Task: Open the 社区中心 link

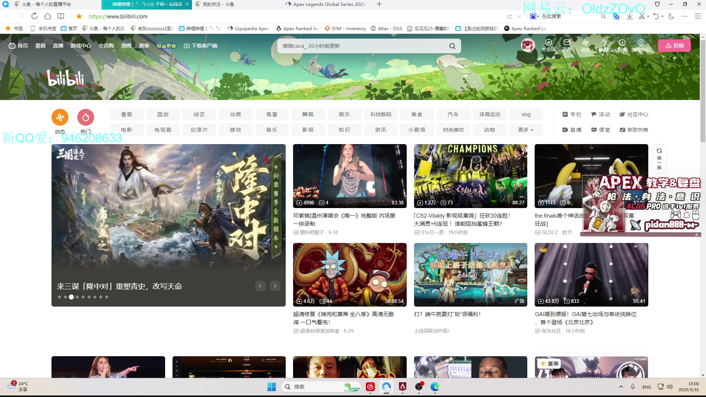Action: coord(634,114)
